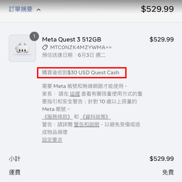Open the Meta Quest 3 headset thumbnail

click(x=22, y=48)
